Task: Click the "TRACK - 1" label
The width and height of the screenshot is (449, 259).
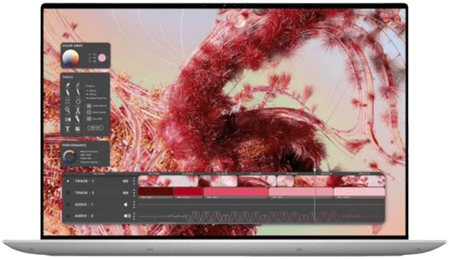Action: pos(85,181)
